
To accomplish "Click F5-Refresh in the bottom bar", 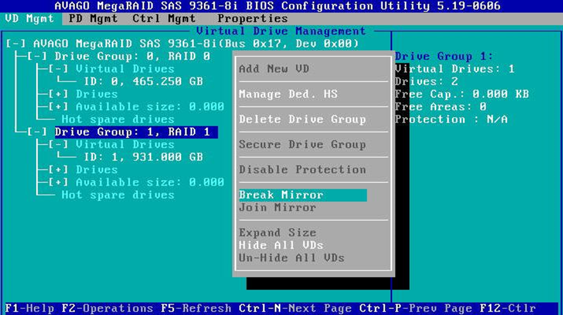I will [196, 308].
